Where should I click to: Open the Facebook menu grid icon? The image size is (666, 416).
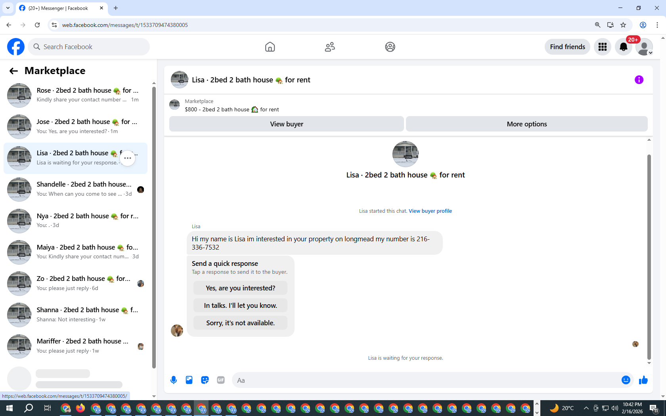[603, 47]
